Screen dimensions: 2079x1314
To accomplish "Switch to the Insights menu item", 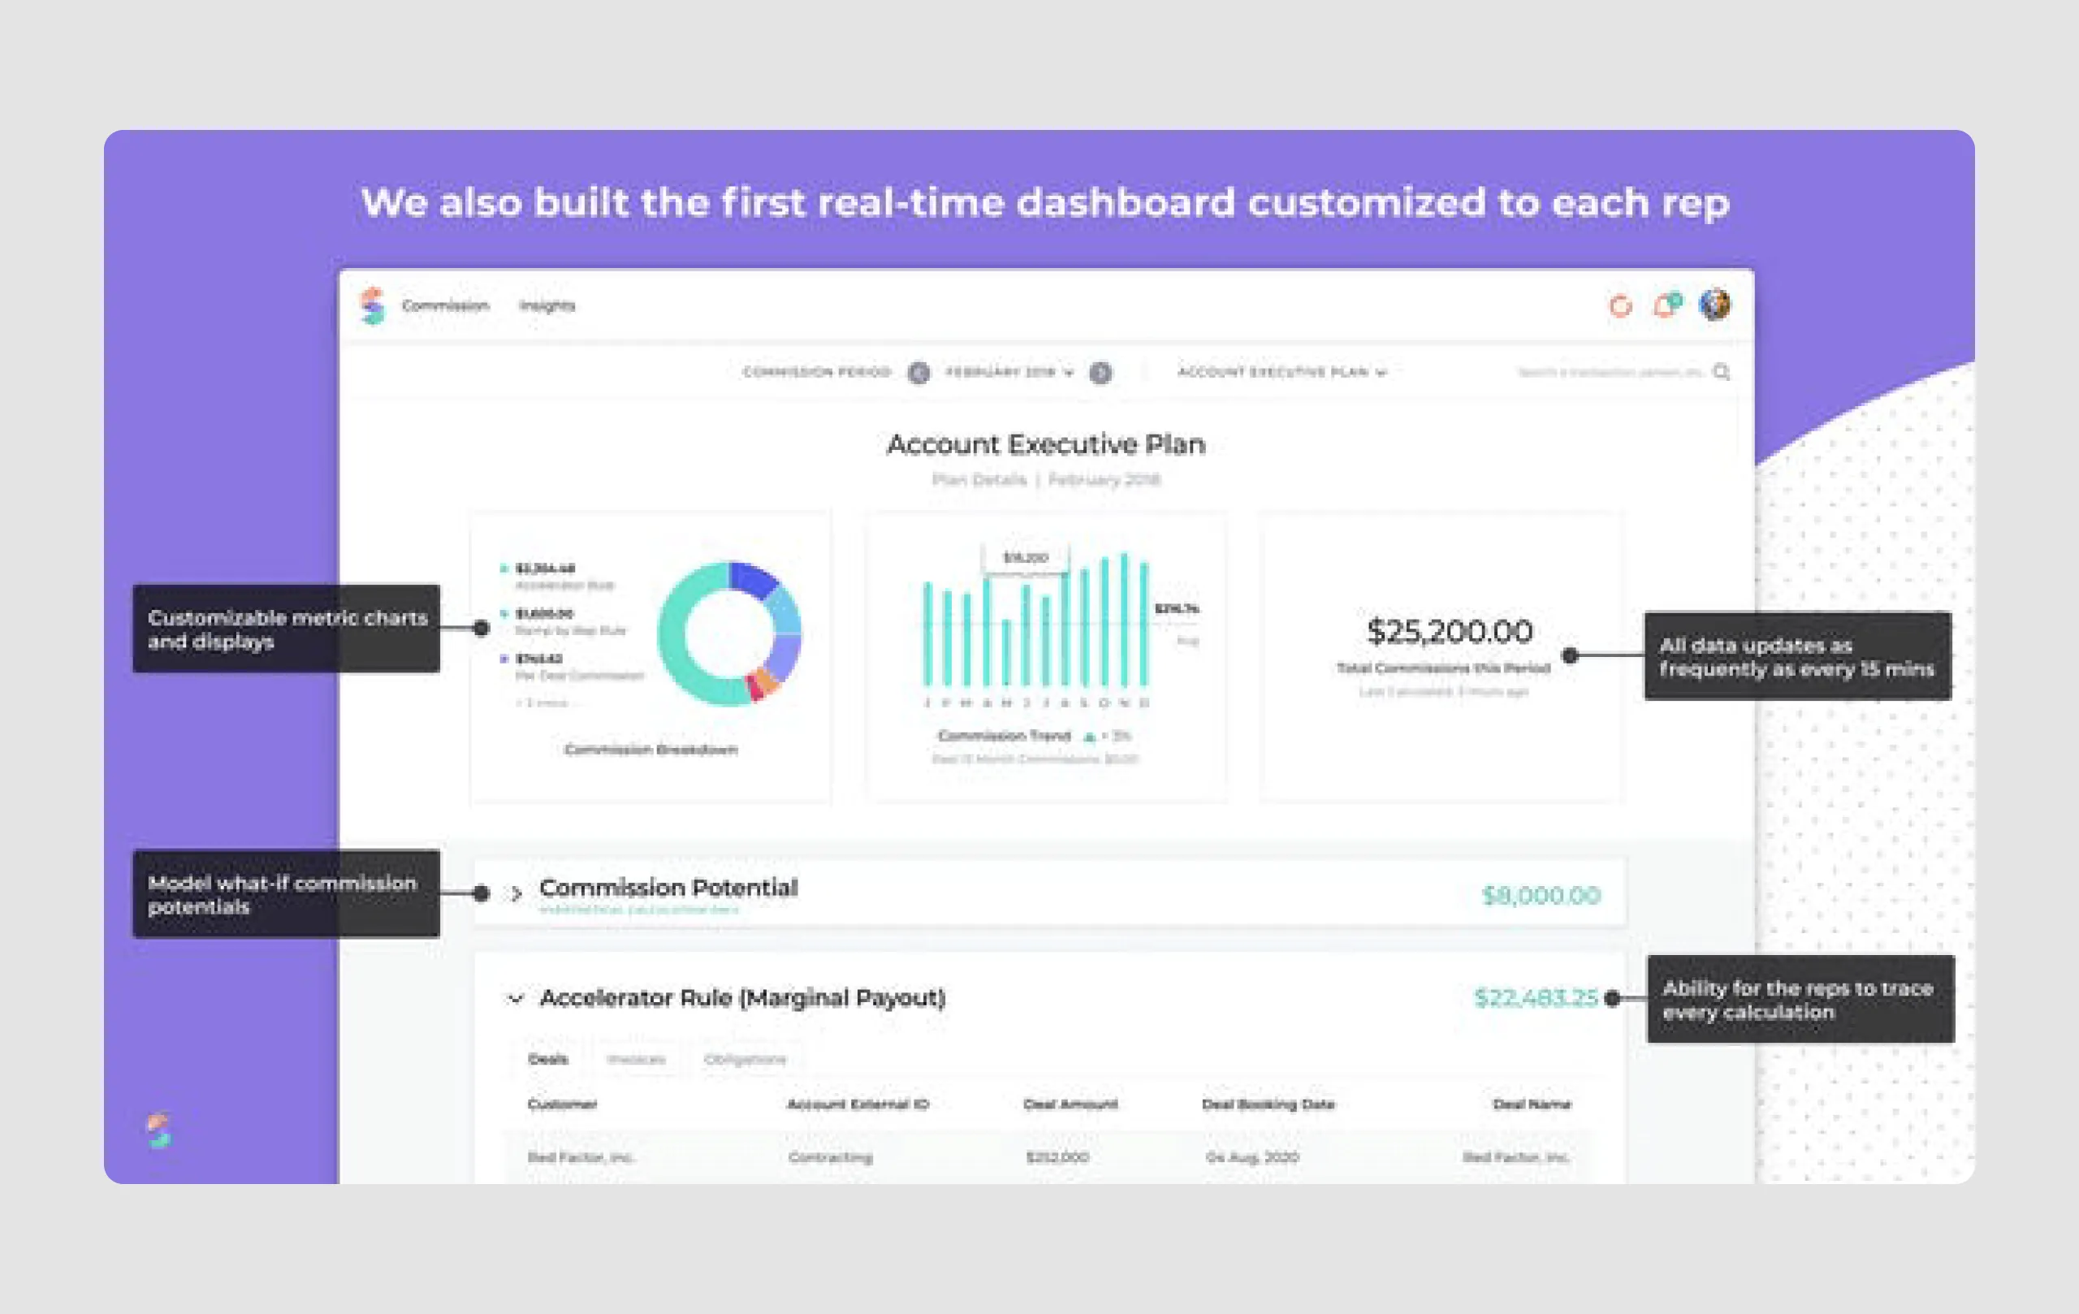I will tap(547, 305).
